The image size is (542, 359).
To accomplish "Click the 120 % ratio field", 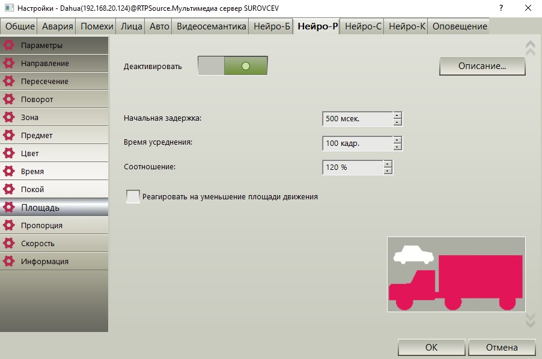I will [353, 167].
